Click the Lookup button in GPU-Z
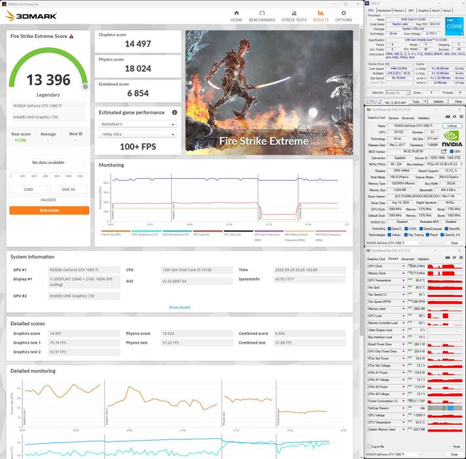The image size is (466, 459). pos(452,126)
